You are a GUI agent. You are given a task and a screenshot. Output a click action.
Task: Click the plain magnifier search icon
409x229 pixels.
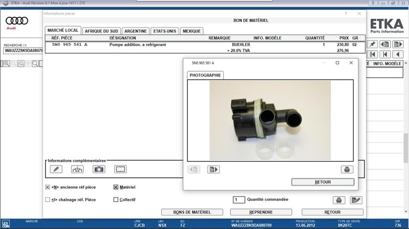click(x=35, y=63)
